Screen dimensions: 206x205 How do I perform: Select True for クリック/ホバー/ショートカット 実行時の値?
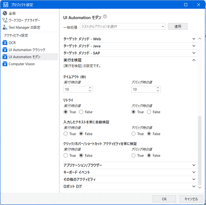[x=66, y=155]
